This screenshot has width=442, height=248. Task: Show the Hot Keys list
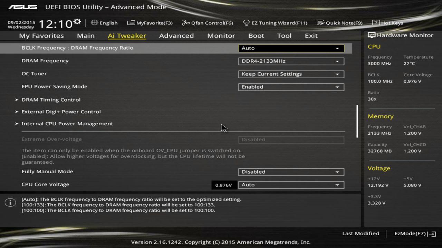387,23
